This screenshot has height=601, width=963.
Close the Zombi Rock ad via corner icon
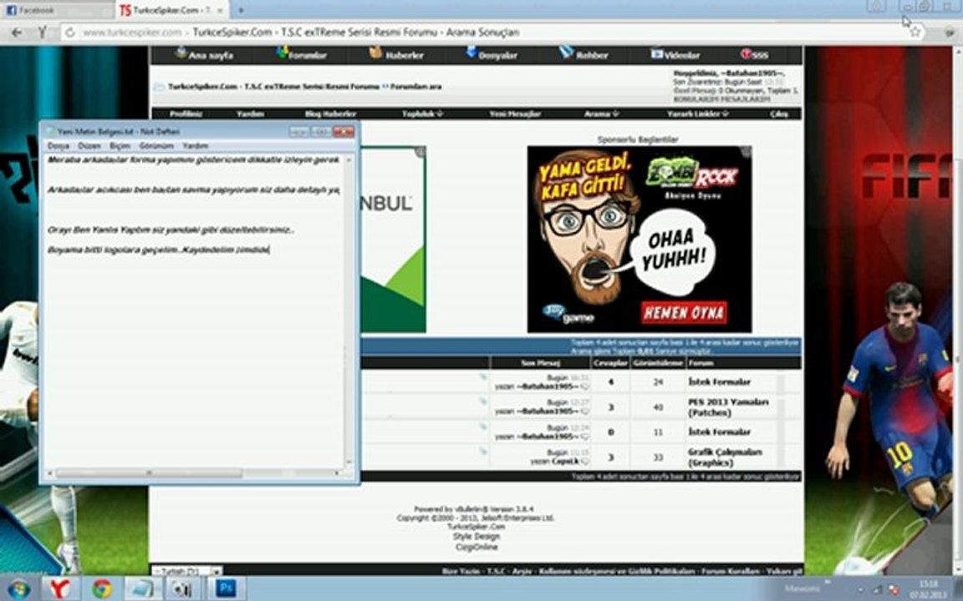point(746,151)
